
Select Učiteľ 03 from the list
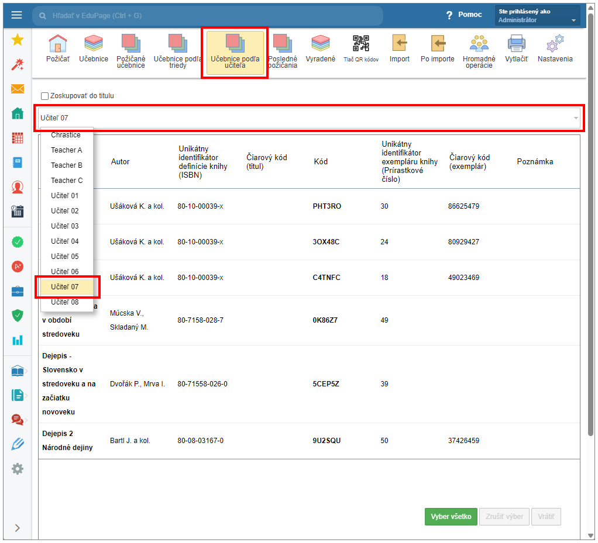coord(64,226)
